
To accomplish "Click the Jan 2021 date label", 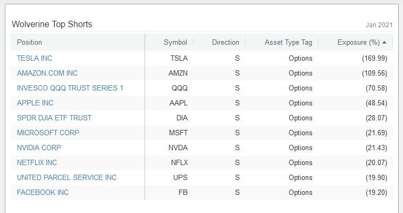I will click(x=379, y=24).
